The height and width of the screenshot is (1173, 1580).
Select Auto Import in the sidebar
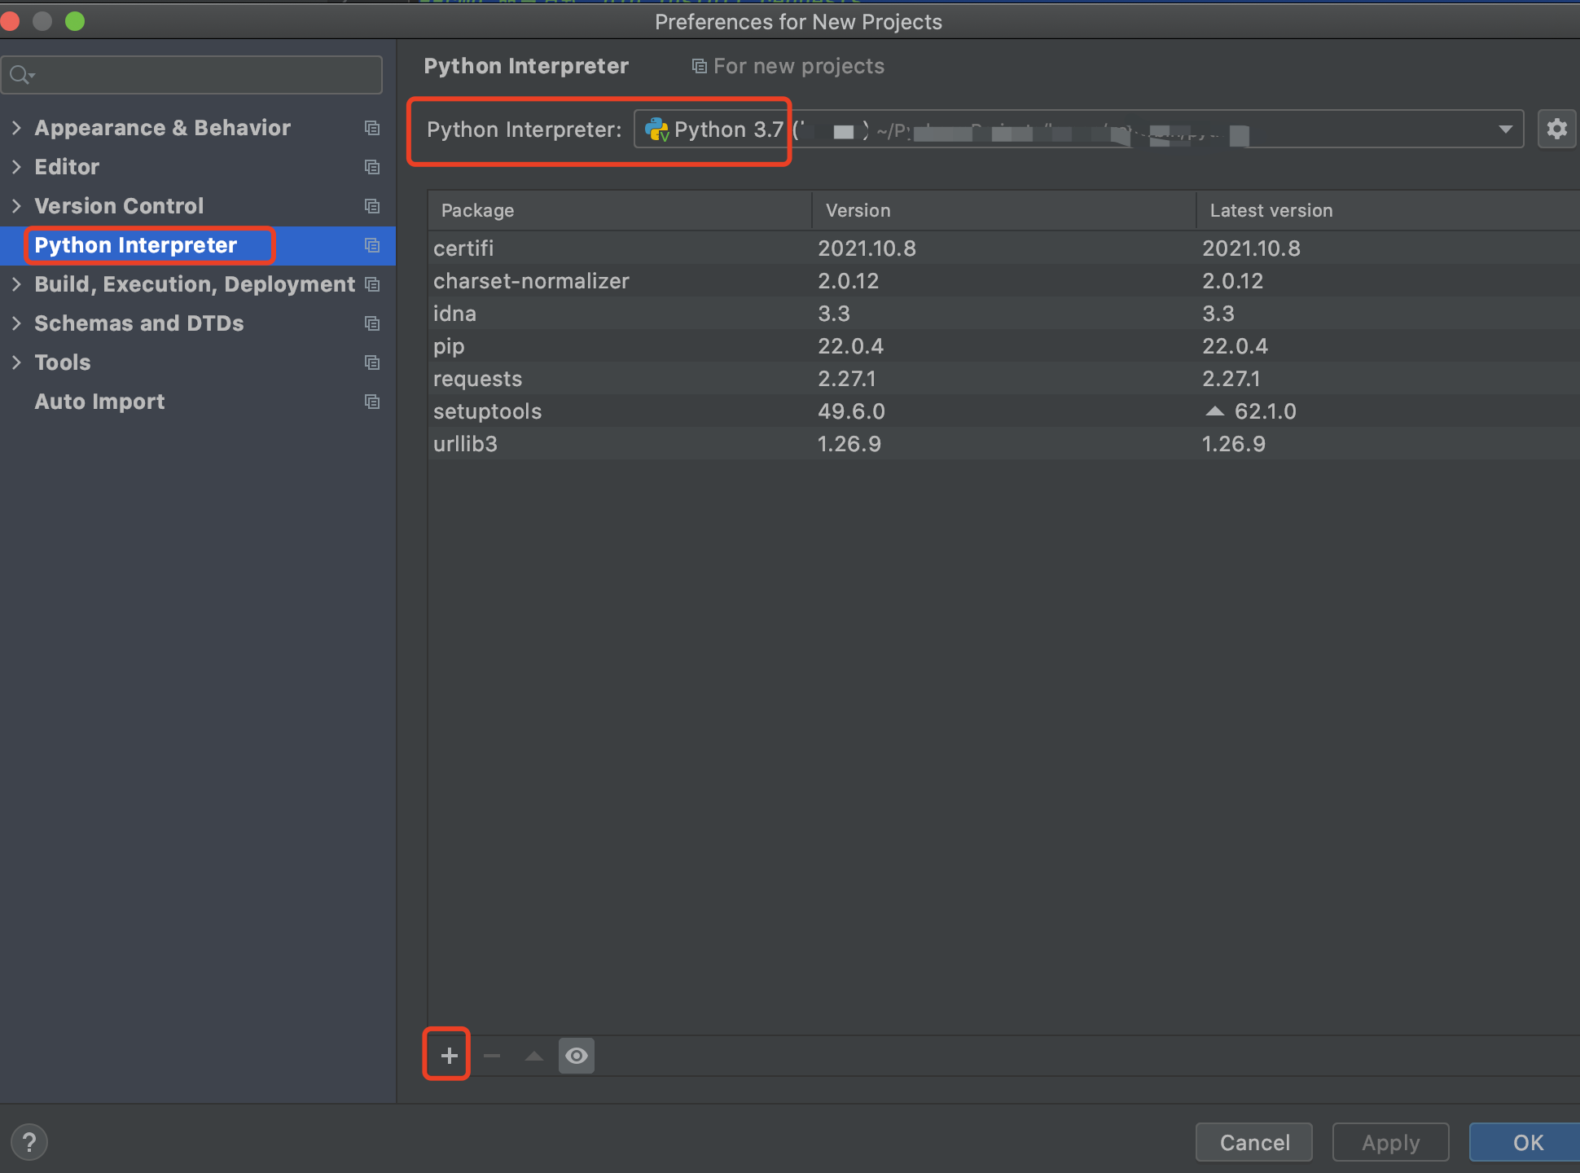pos(99,402)
